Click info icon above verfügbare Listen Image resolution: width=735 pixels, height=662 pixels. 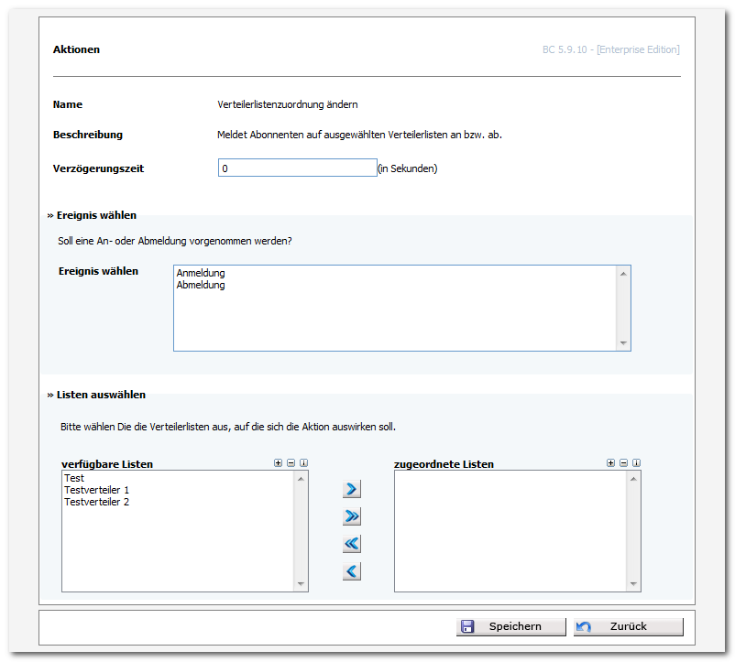click(x=303, y=463)
